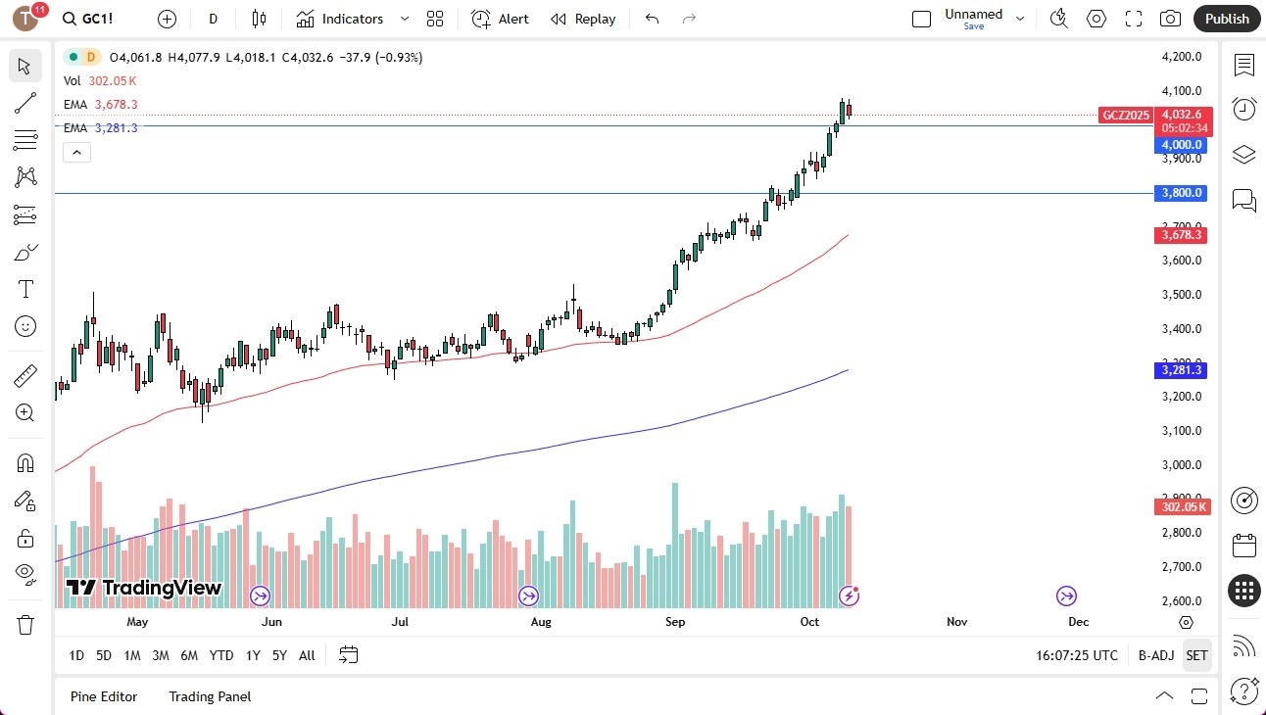Switch to the Pine Editor tab

click(x=103, y=696)
